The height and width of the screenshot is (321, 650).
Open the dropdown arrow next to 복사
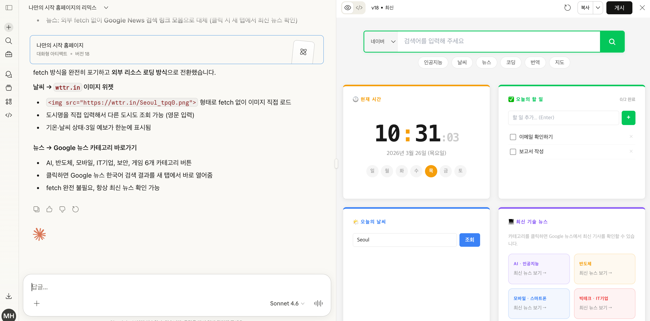click(598, 8)
